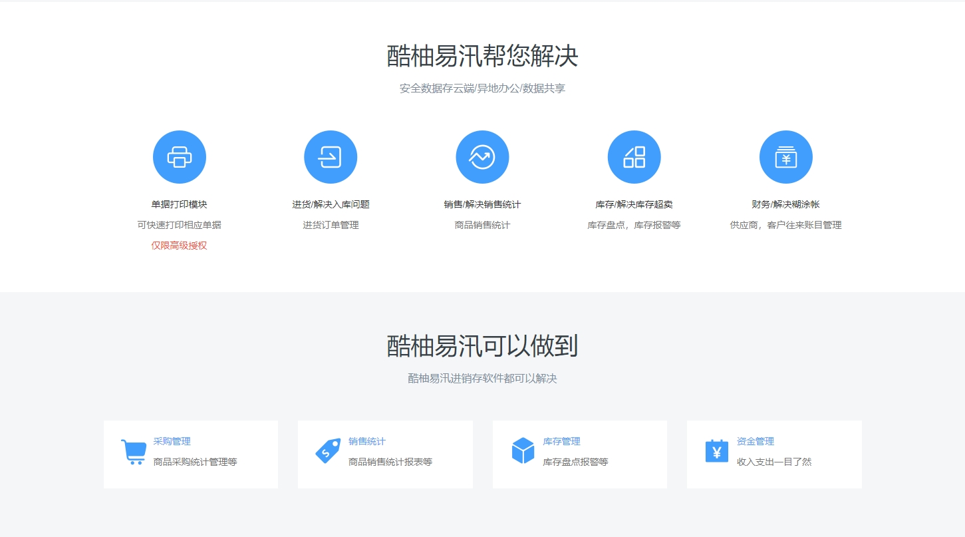Screen dimensions: 965x537
Task: Click the sales chart icon above 销售/解决销售统计
Action: pos(482,157)
